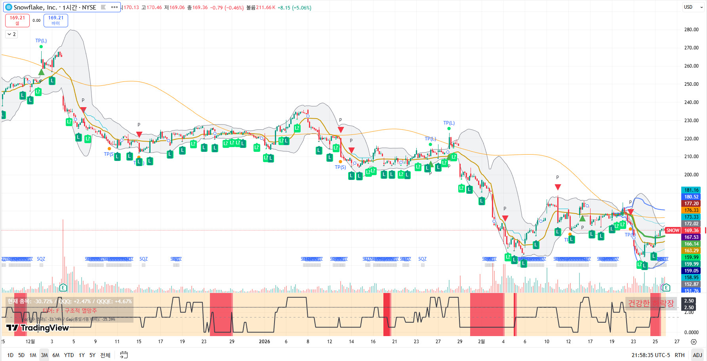The height and width of the screenshot is (361, 707).
Task: Click the 159.05 navy price label
Action: (691, 271)
